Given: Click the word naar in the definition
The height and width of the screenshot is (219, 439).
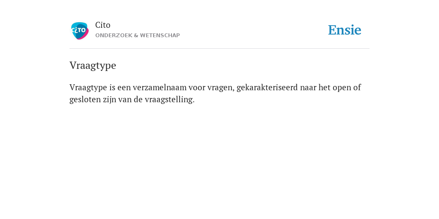Looking at the screenshot, I should click(x=308, y=88).
